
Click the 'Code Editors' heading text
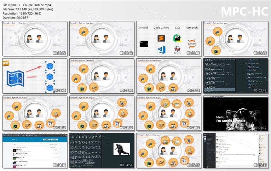point(161,28)
